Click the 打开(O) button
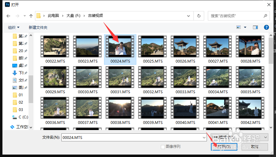 tap(224, 147)
